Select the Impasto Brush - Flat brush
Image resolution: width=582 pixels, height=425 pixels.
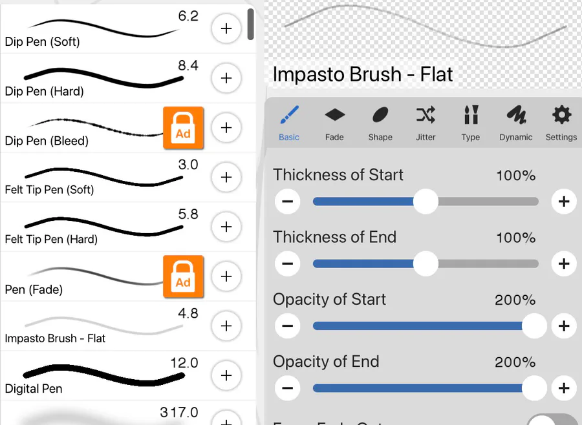(97, 327)
